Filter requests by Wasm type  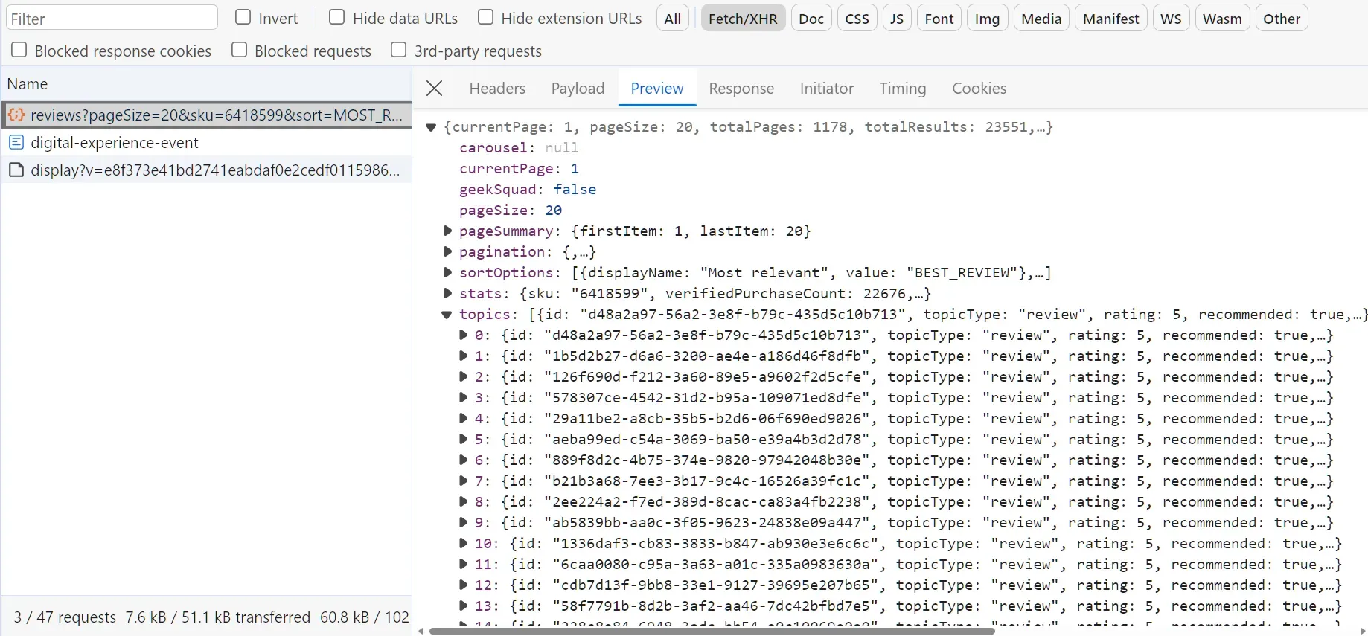[1222, 19]
